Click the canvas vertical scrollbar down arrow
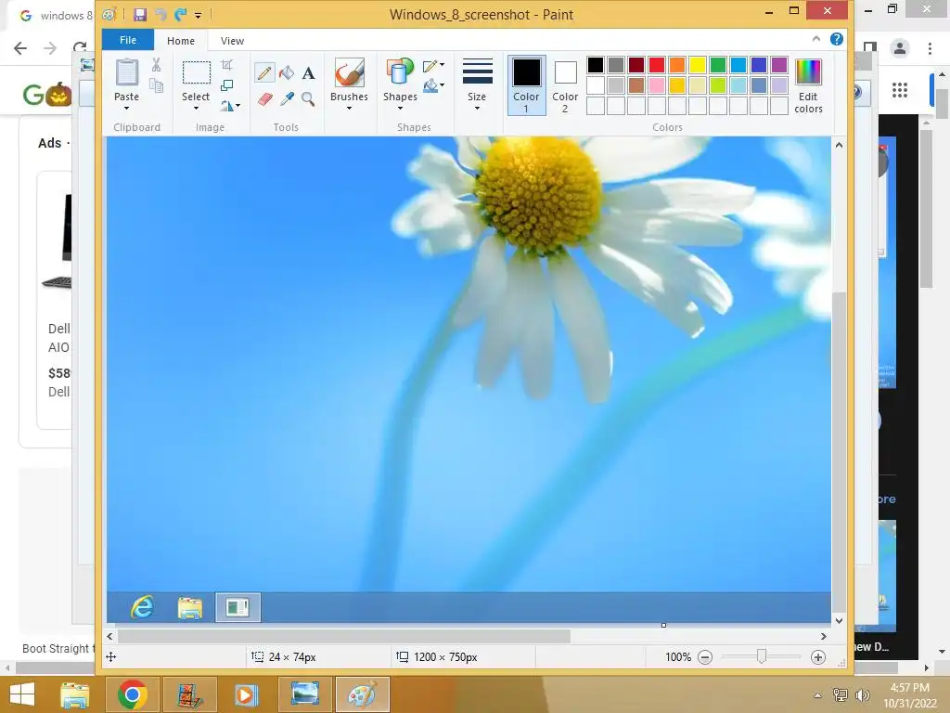950x713 pixels. [839, 620]
